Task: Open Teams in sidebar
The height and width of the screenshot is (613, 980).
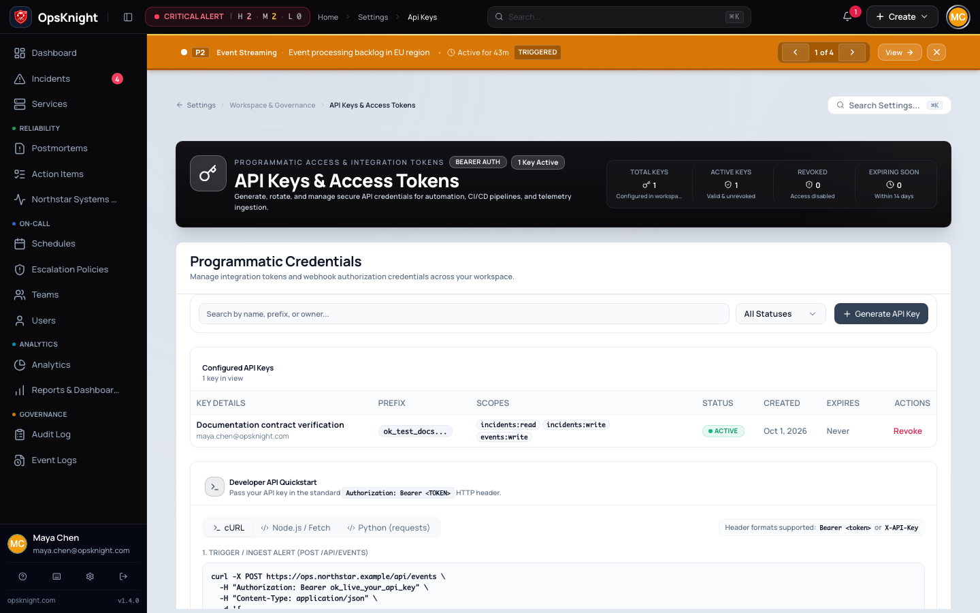Action: (x=73, y=295)
